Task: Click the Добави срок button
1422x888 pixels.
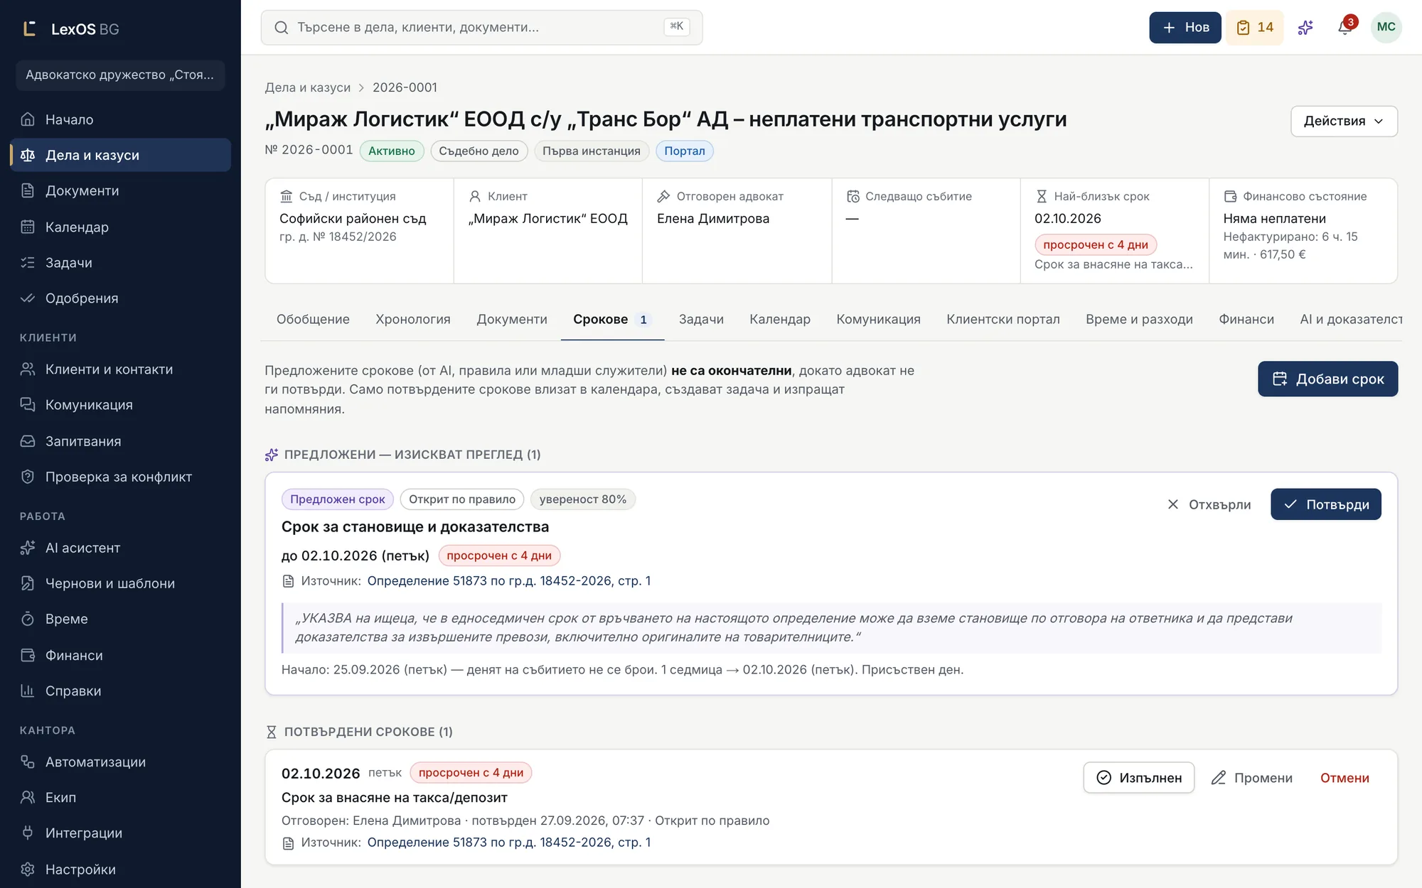Action: coord(1327,379)
